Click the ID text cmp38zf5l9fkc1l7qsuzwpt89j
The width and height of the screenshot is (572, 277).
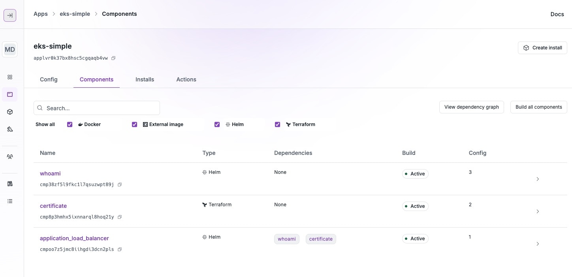click(x=77, y=185)
